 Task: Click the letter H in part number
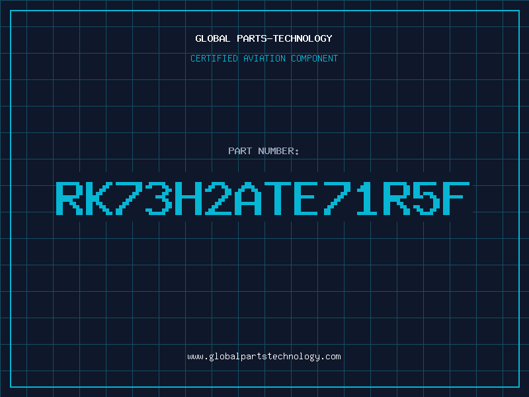click(x=188, y=198)
